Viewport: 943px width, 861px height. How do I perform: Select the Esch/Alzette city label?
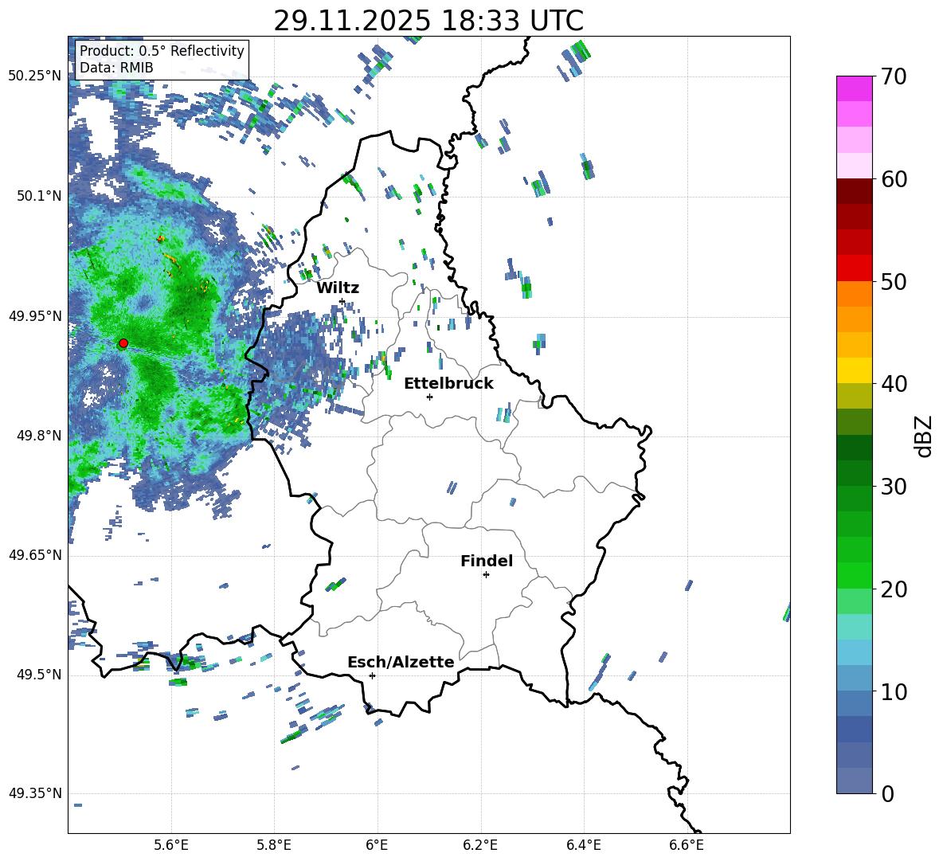[401, 662]
